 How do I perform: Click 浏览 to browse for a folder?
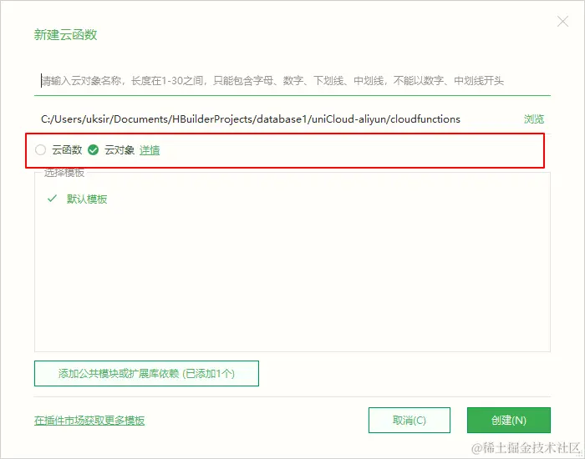(x=534, y=119)
